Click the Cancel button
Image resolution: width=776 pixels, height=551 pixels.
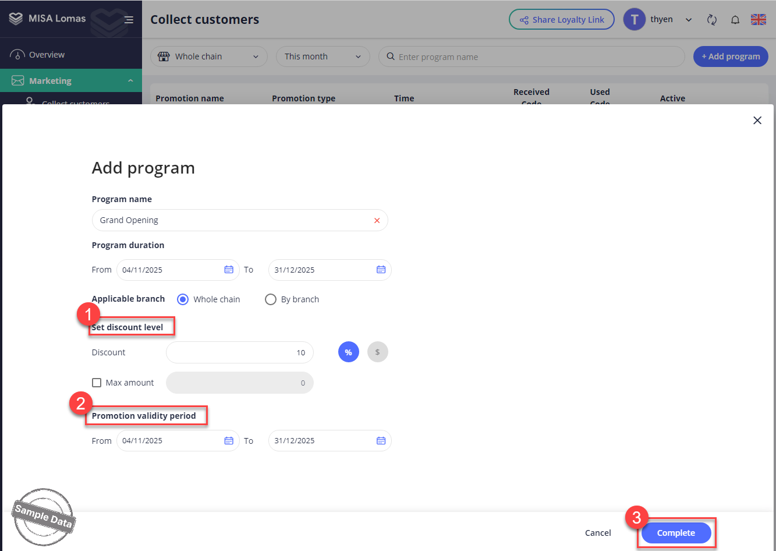pos(598,533)
